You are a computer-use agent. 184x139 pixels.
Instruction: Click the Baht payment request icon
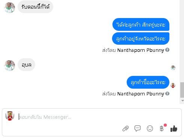(162, 128)
